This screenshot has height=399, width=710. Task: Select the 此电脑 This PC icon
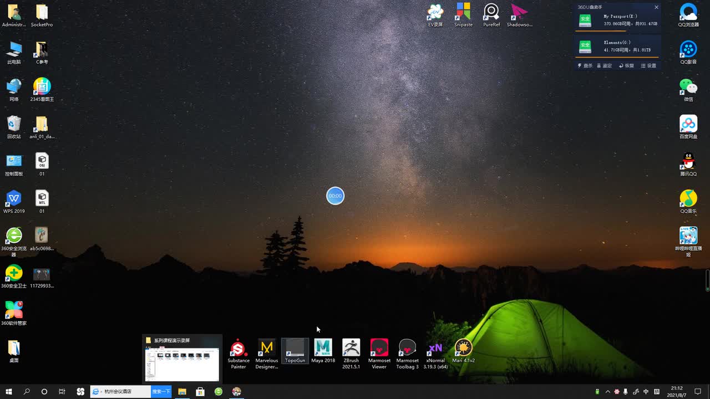click(x=14, y=53)
